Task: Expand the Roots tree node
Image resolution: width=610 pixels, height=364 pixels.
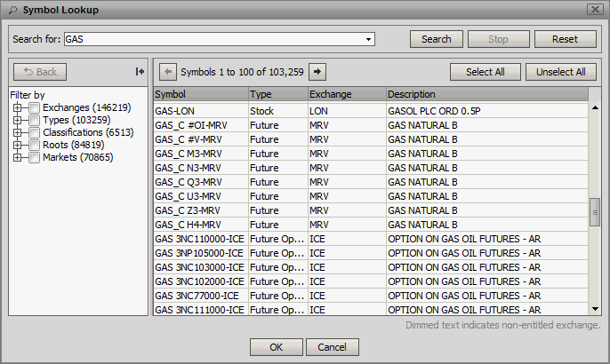Action: pos(18,145)
